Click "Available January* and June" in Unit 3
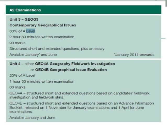 [x=33, y=55]
